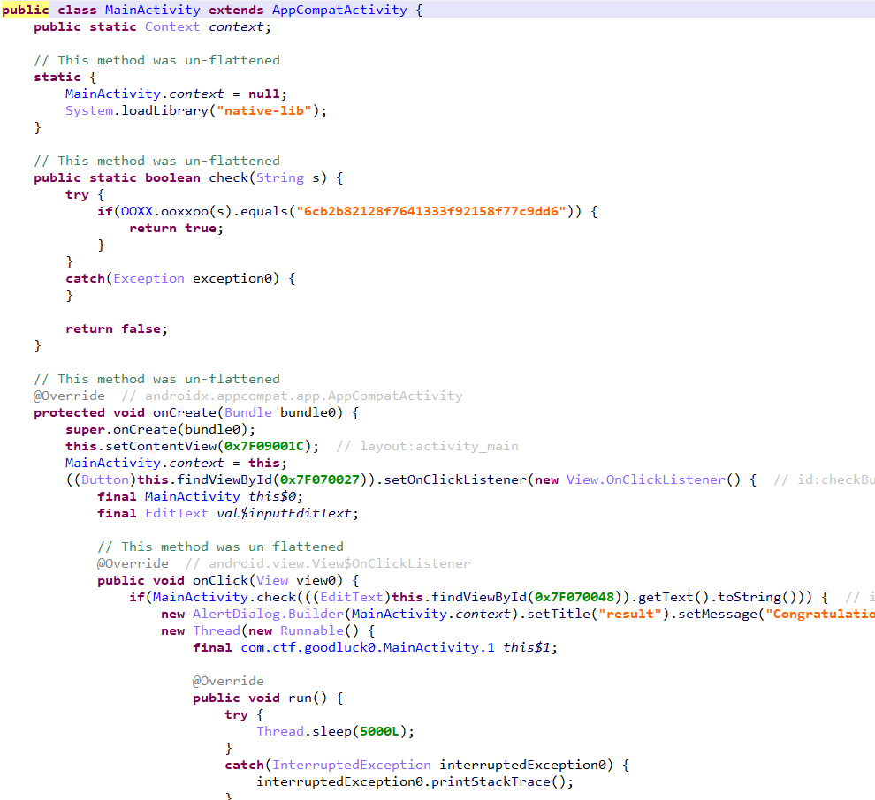
Task: Click the 6cb2b82128f7641333f92158f77c9dd6 hash string
Action: [x=431, y=211]
